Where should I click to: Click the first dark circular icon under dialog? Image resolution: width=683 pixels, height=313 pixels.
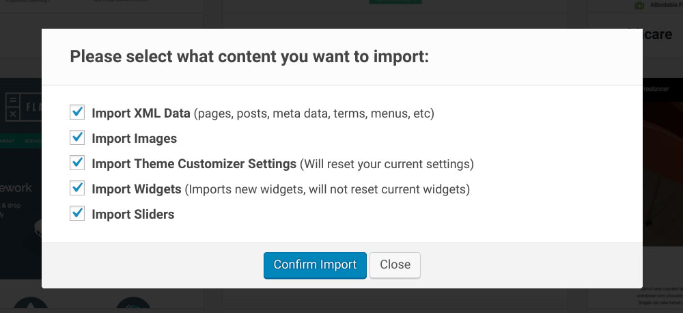(31, 305)
